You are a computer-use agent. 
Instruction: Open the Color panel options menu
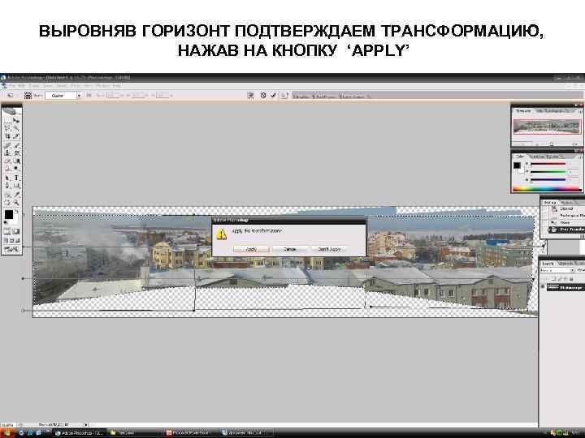[x=580, y=157]
